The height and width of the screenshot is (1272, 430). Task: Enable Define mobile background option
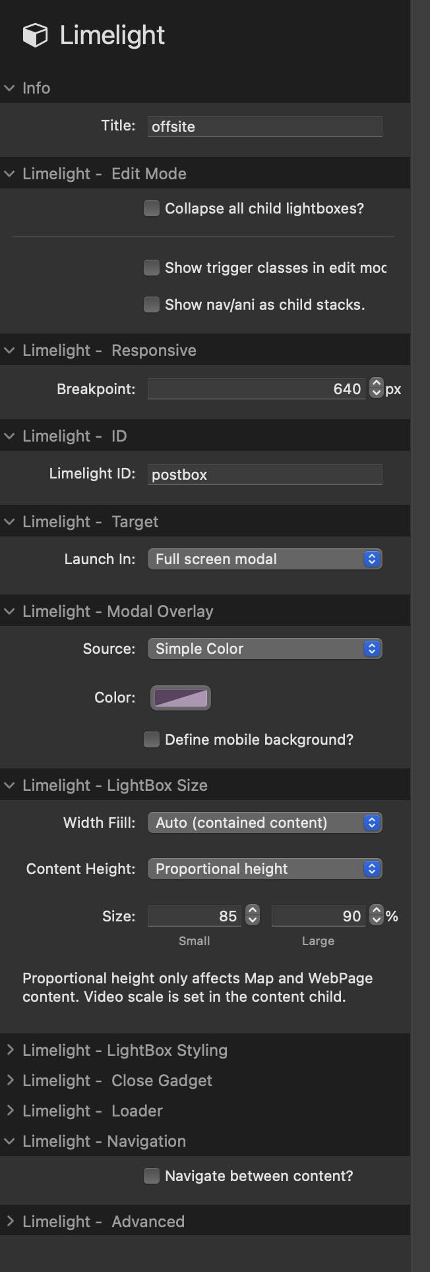[152, 739]
